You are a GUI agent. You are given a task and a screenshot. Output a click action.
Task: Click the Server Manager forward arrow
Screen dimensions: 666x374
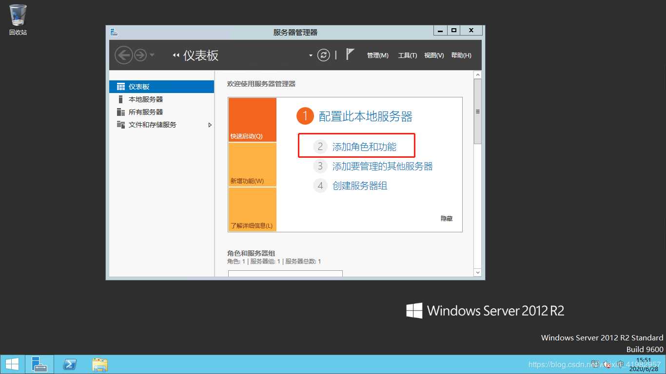[140, 55]
